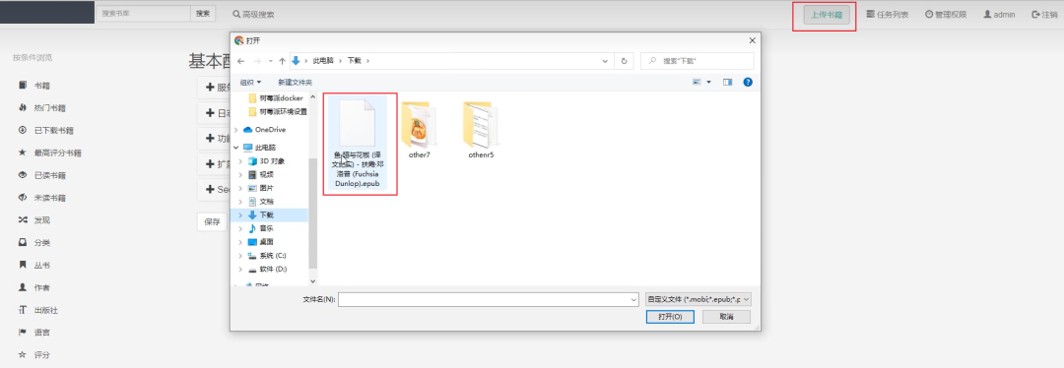The height and width of the screenshot is (368, 1064).
Task: Open the 语言 flag icon
Action: 23,332
